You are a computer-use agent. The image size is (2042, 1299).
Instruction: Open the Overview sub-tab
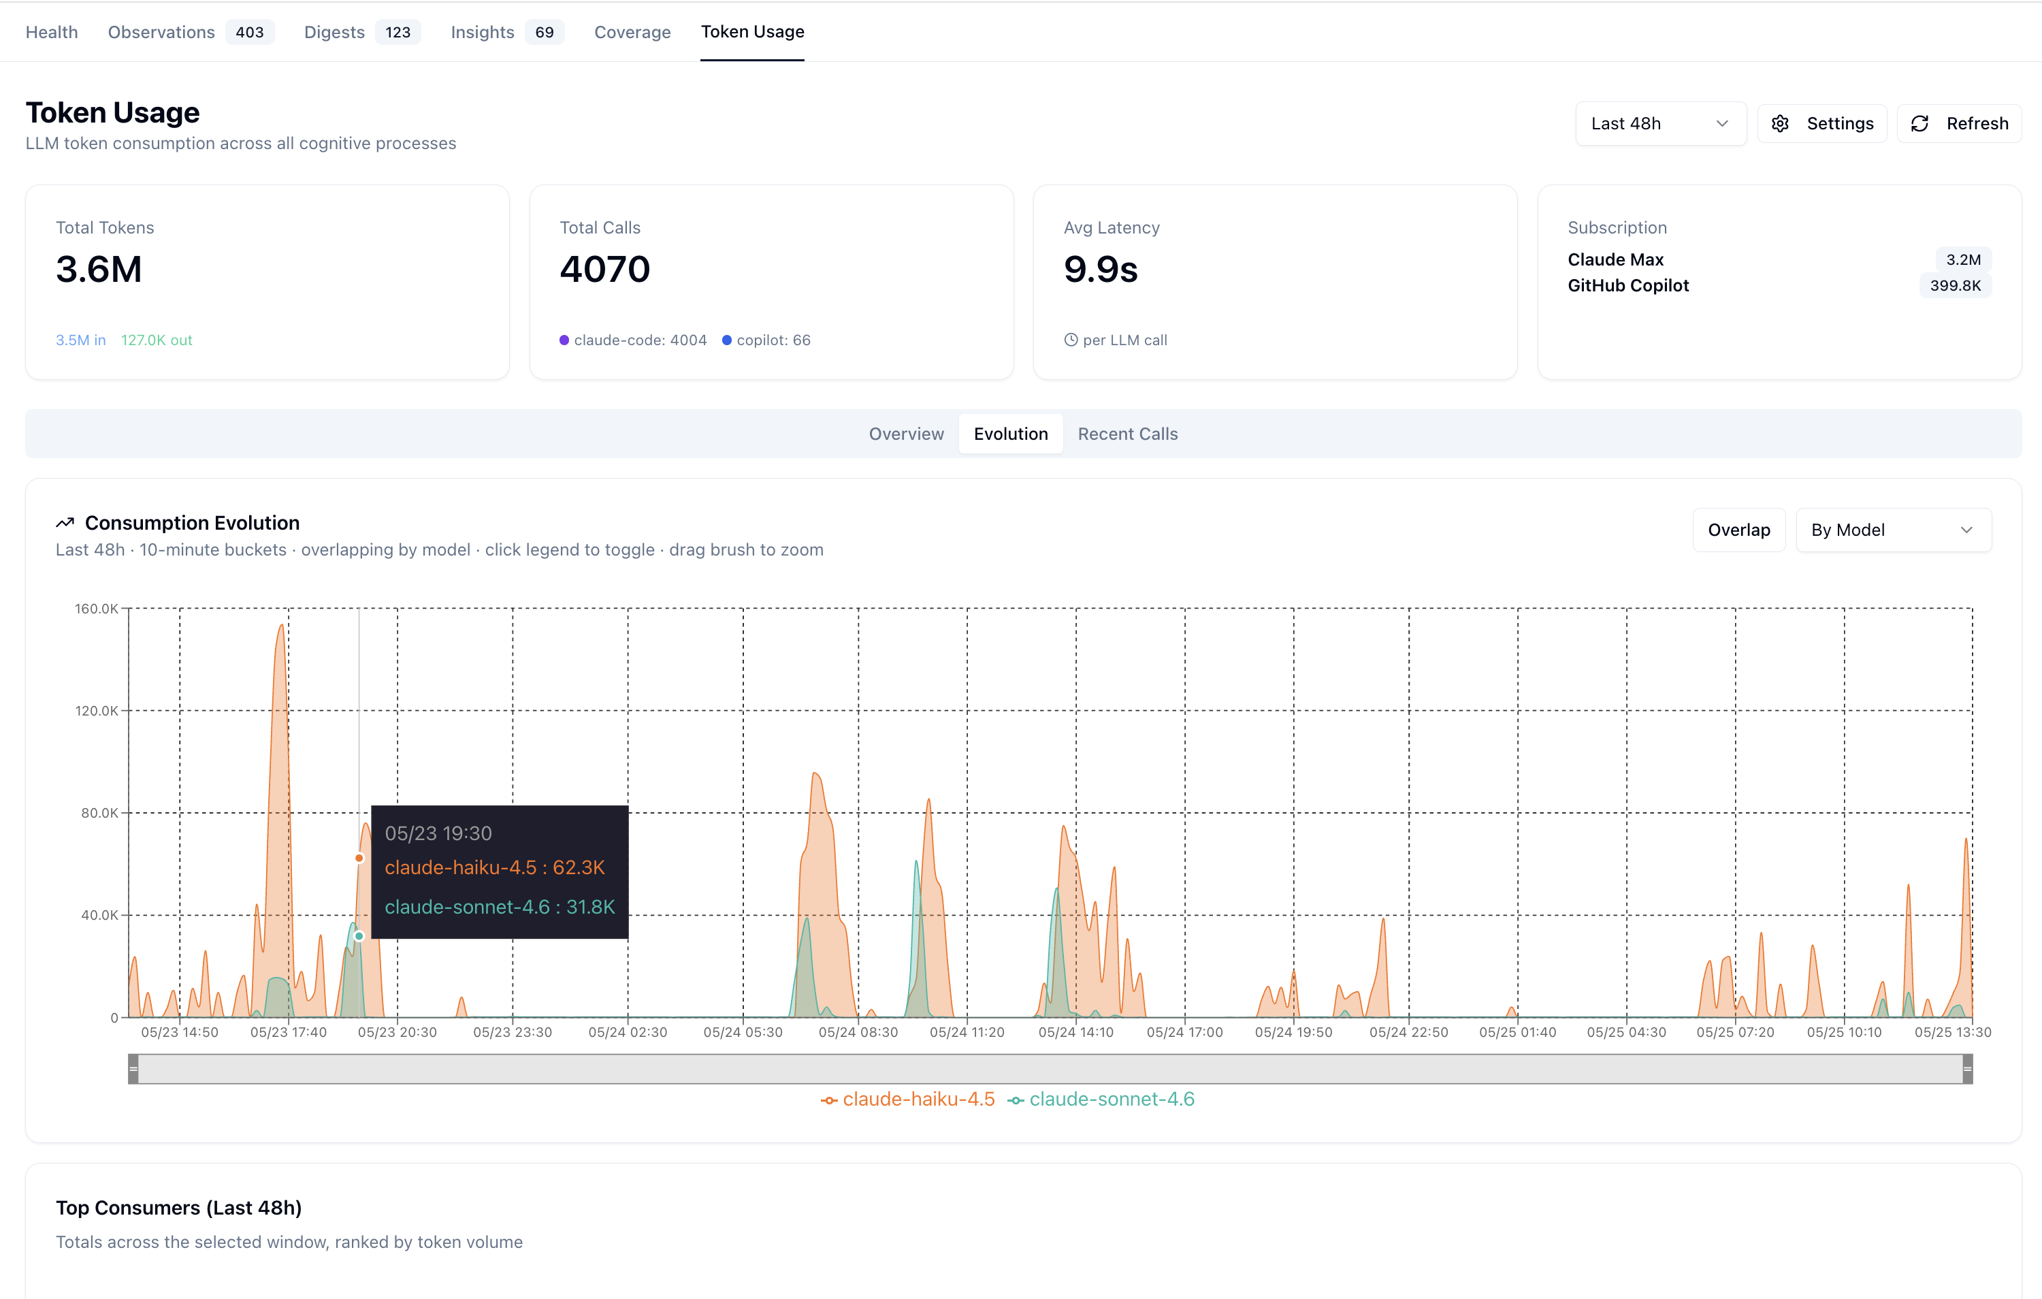pos(906,434)
